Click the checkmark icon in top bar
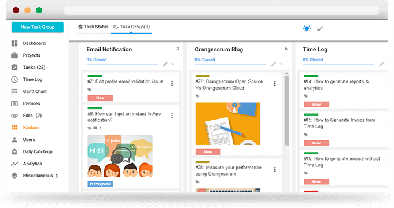This screenshot has height=208, width=394. [x=320, y=29]
